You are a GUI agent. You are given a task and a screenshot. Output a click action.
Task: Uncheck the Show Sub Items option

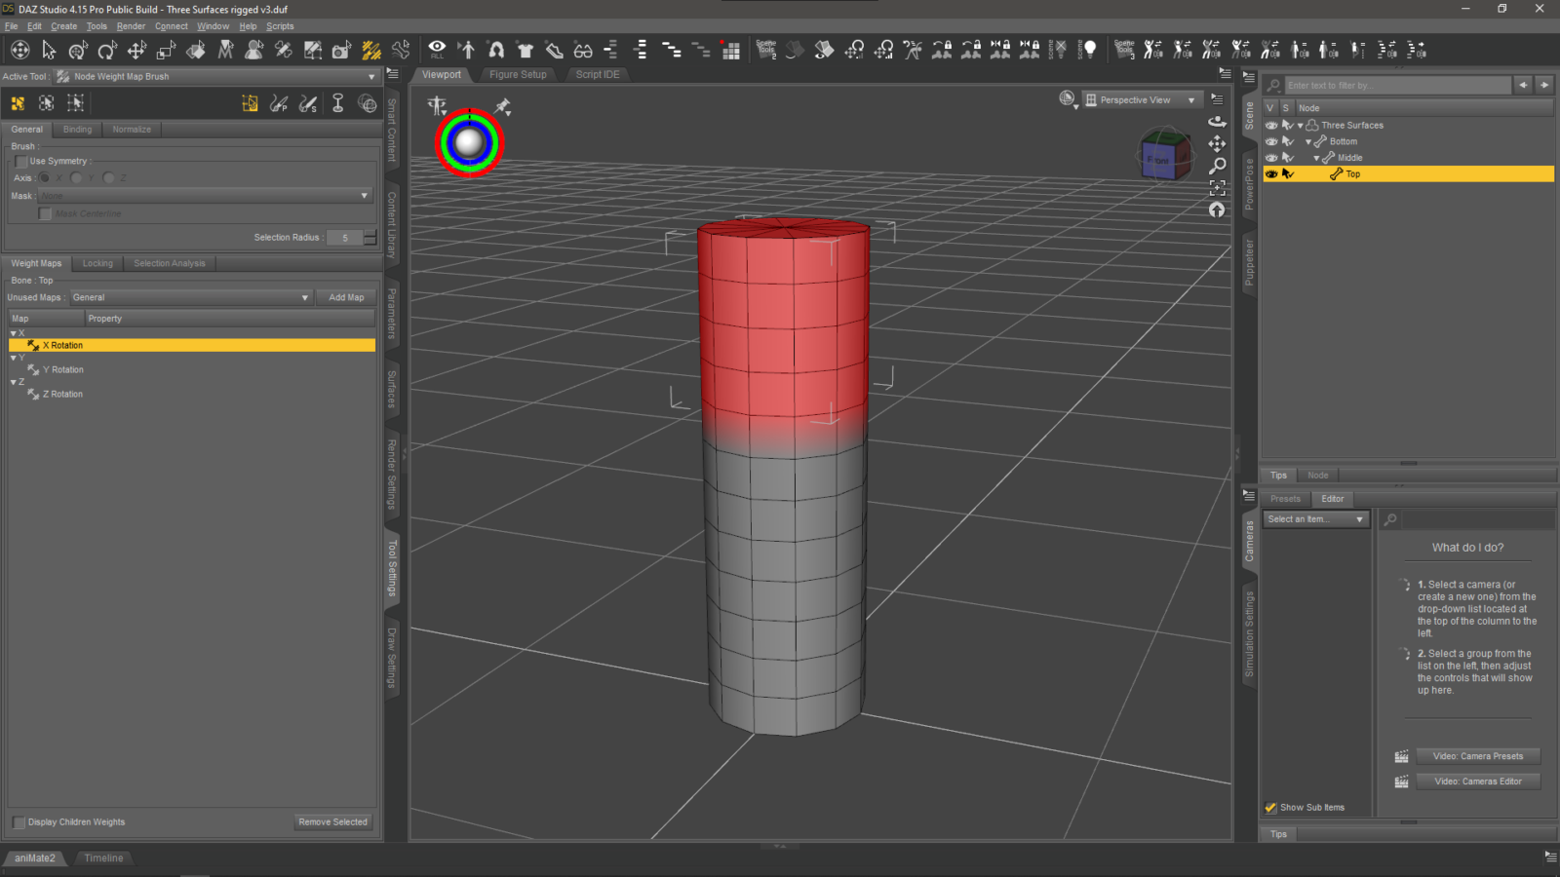pyautogui.click(x=1270, y=807)
